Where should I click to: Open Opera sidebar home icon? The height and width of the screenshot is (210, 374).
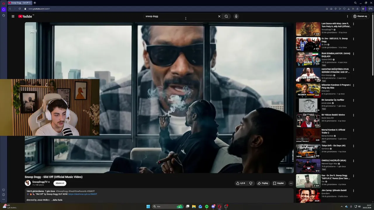4,9
